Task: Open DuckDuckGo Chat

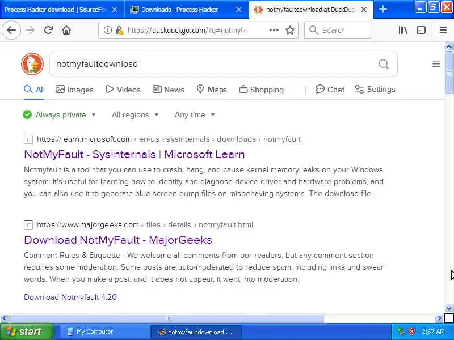Action: click(x=330, y=90)
